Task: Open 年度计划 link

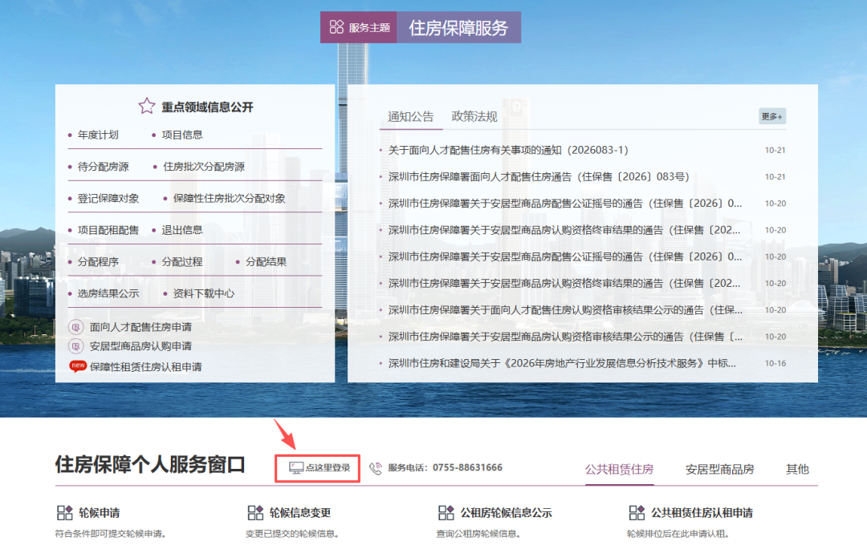Action: tap(98, 135)
